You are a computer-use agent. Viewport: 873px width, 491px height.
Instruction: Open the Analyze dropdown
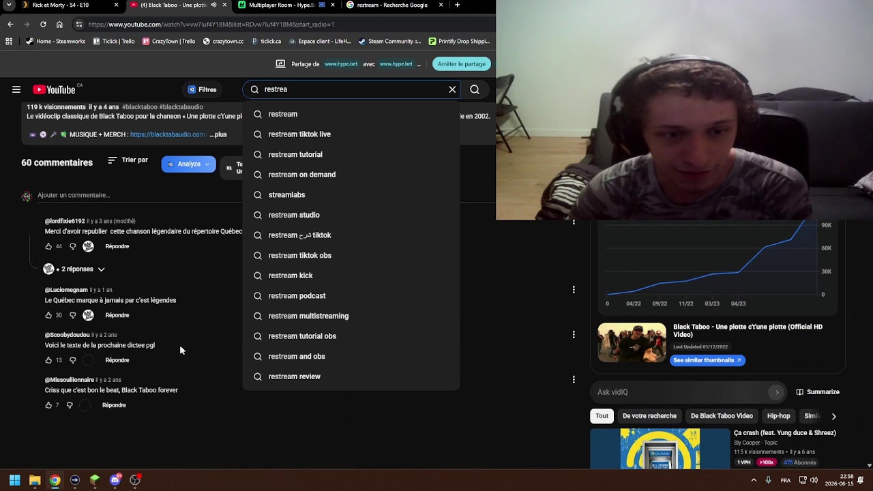pos(188,164)
